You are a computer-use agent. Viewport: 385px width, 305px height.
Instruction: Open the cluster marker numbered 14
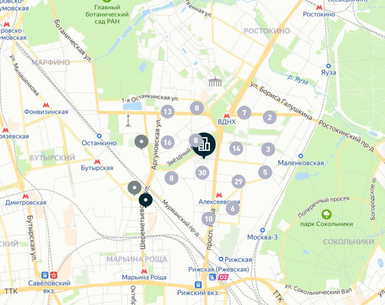click(236, 148)
